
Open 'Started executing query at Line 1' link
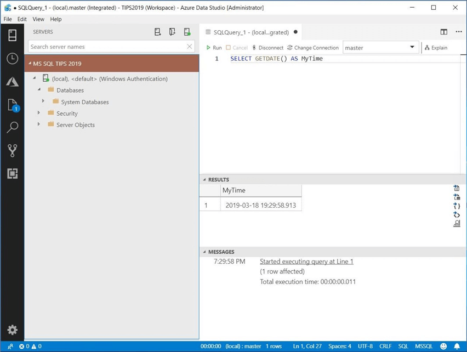point(306,262)
